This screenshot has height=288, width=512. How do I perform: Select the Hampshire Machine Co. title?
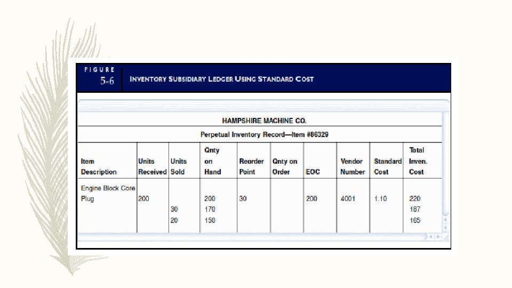[x=264, y=121]
